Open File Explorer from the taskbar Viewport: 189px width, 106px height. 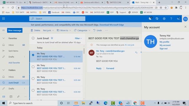[x=83, y=103]
